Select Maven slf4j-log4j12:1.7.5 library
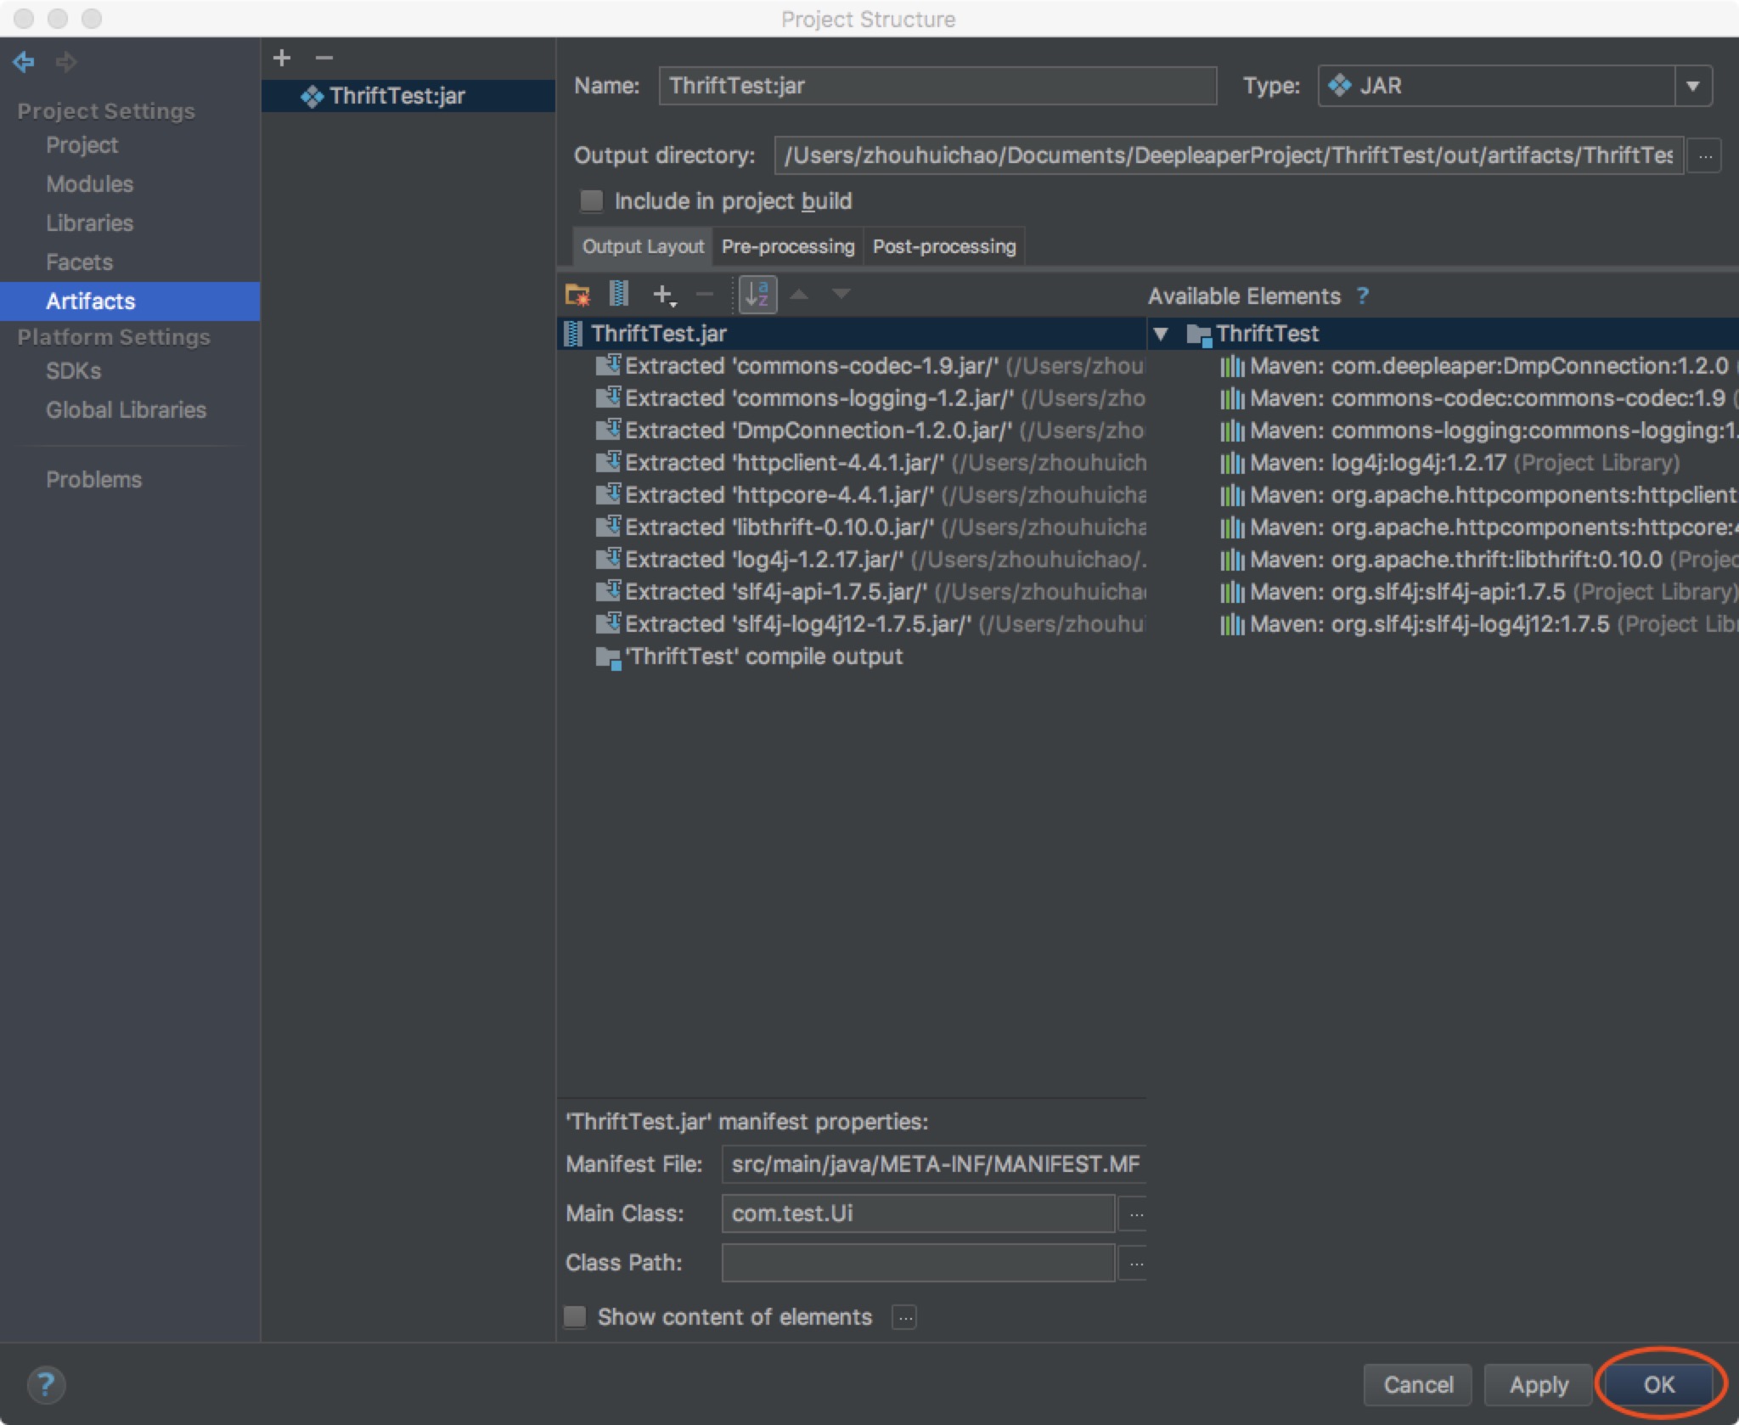The image size is (1739, 1425). [x=1478, y=624]
